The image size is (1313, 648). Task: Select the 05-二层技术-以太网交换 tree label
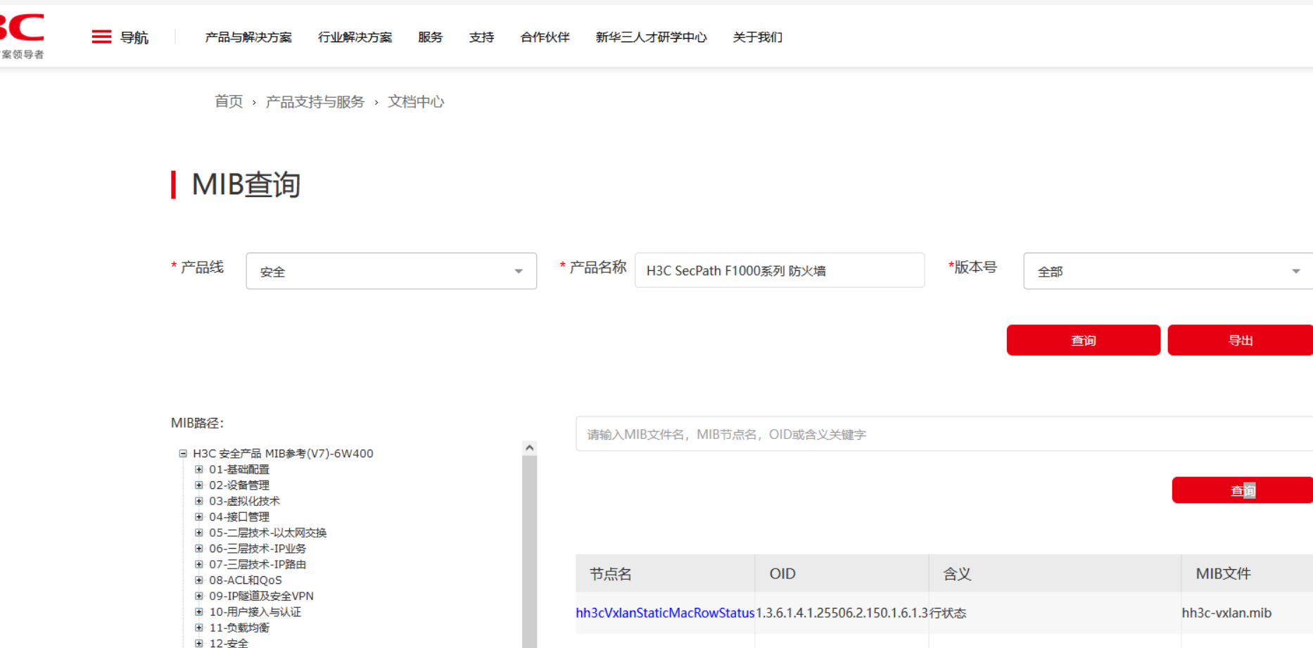(268, 533)
